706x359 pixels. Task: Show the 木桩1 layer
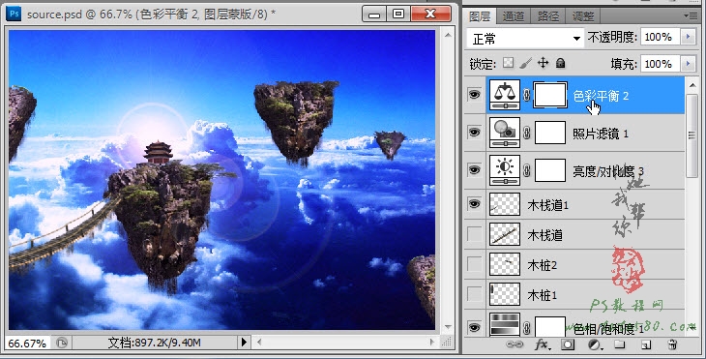[474, 294]
